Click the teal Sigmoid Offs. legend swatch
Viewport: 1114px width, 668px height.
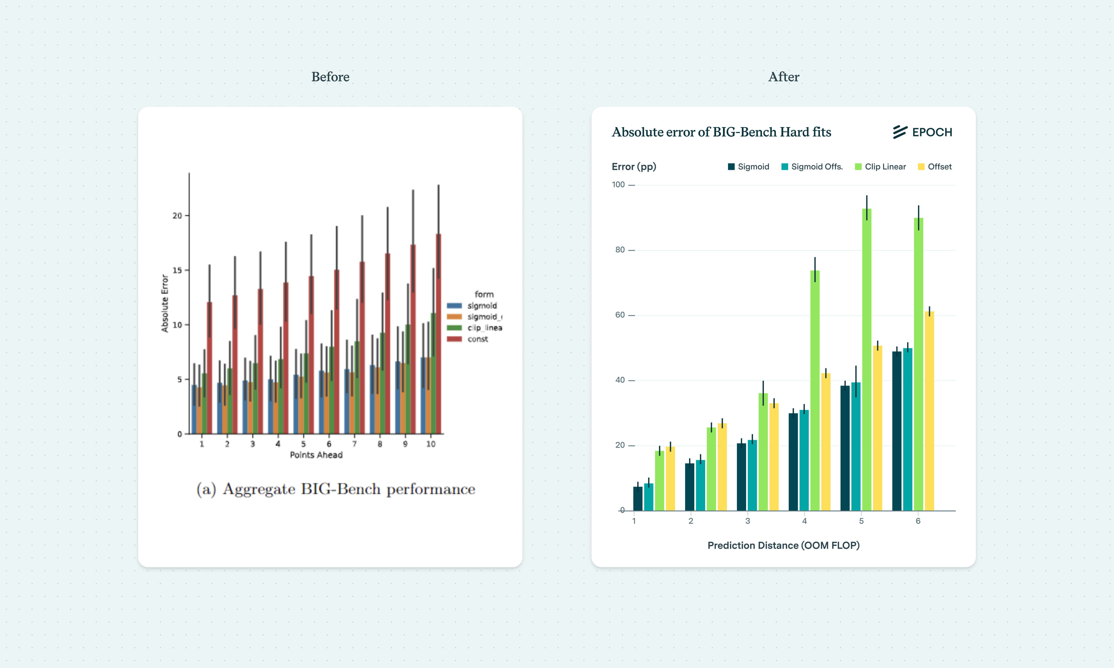pos(785,166)
